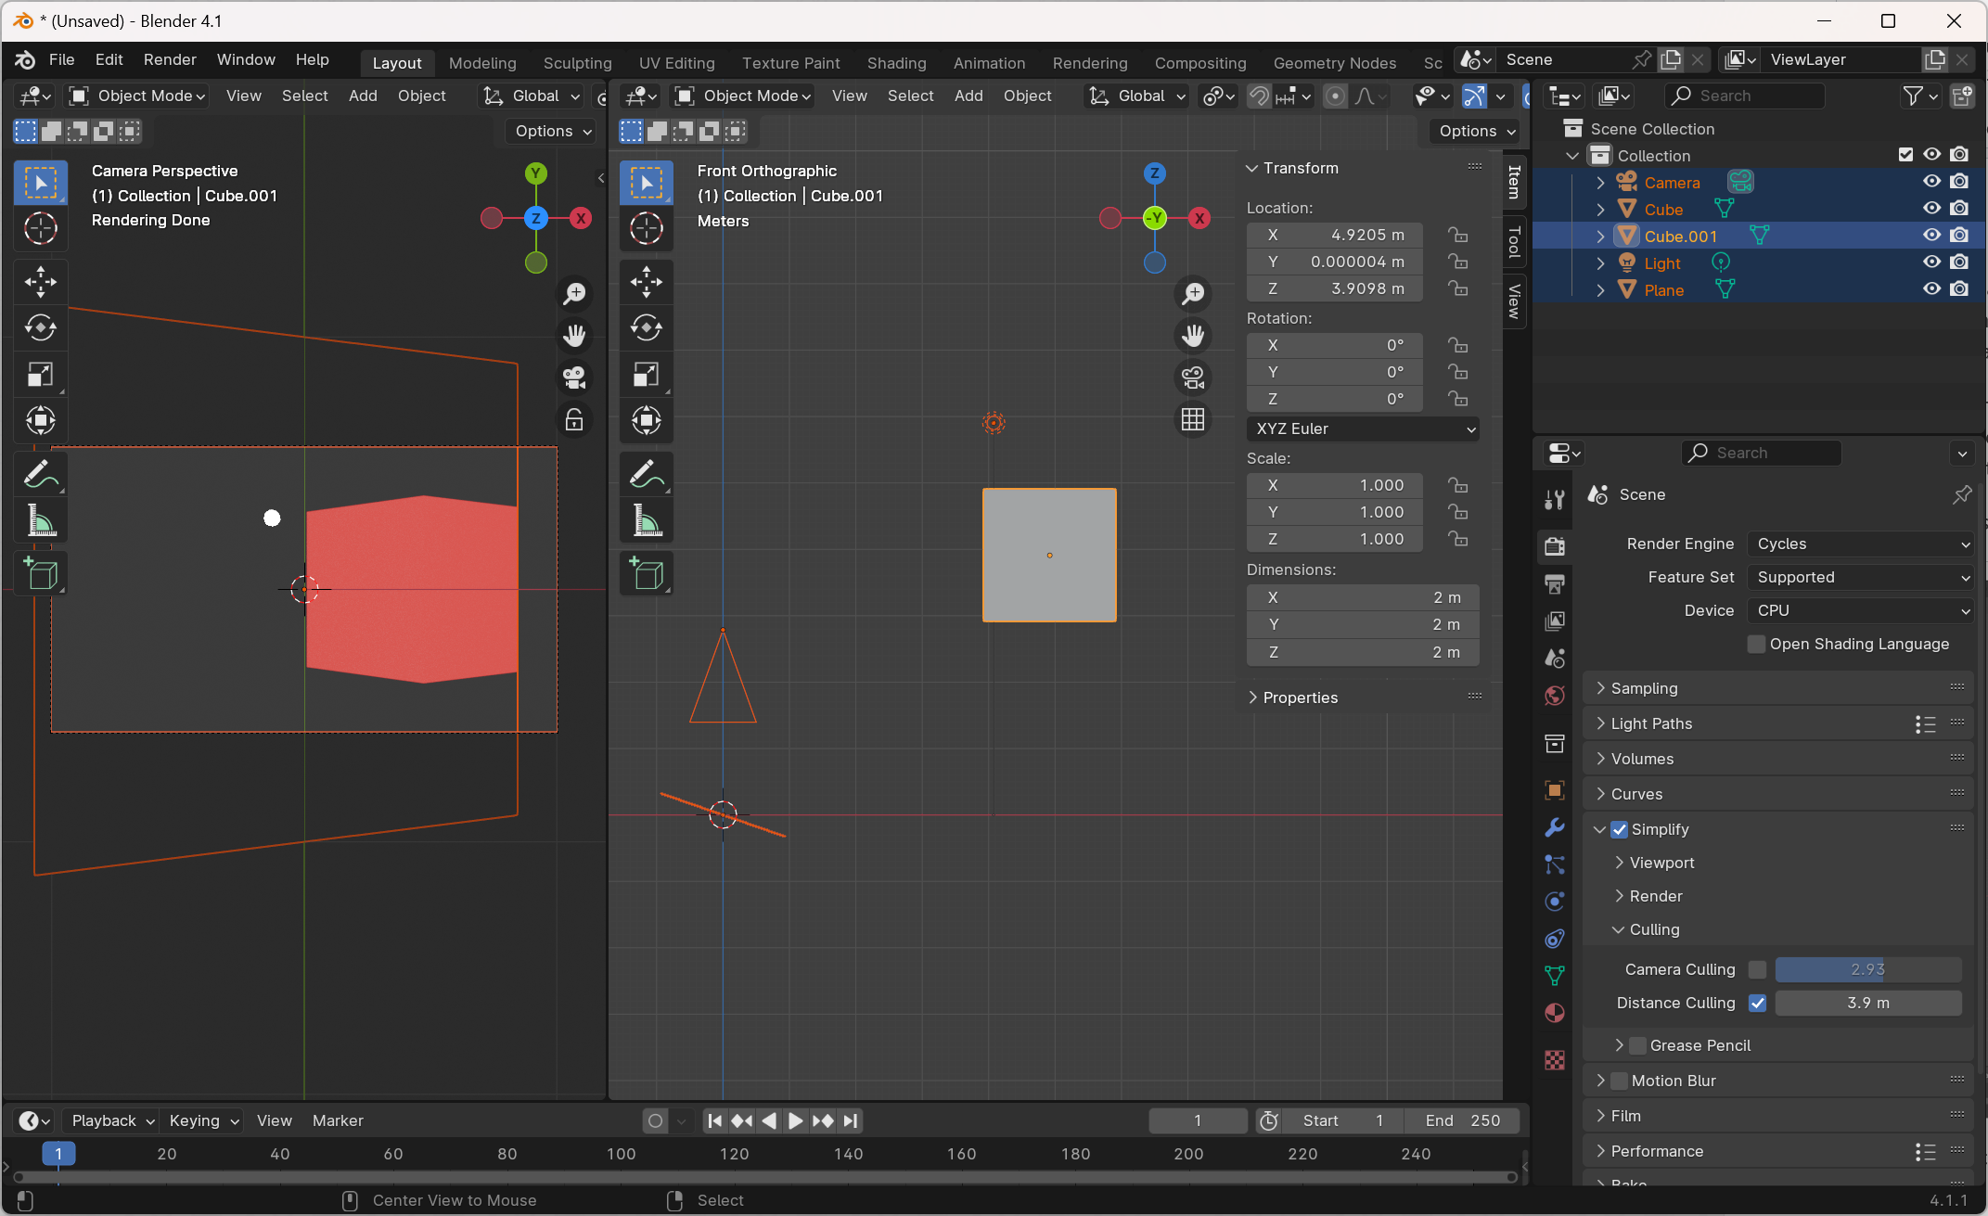
Task: Disable Light in renders
Action: coord(1959,262)
